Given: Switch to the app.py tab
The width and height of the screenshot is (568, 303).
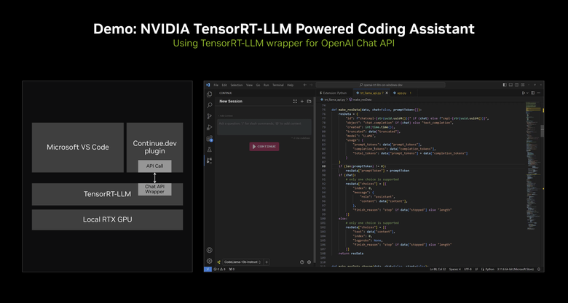Looking at the screenshot, I should 403,93.
